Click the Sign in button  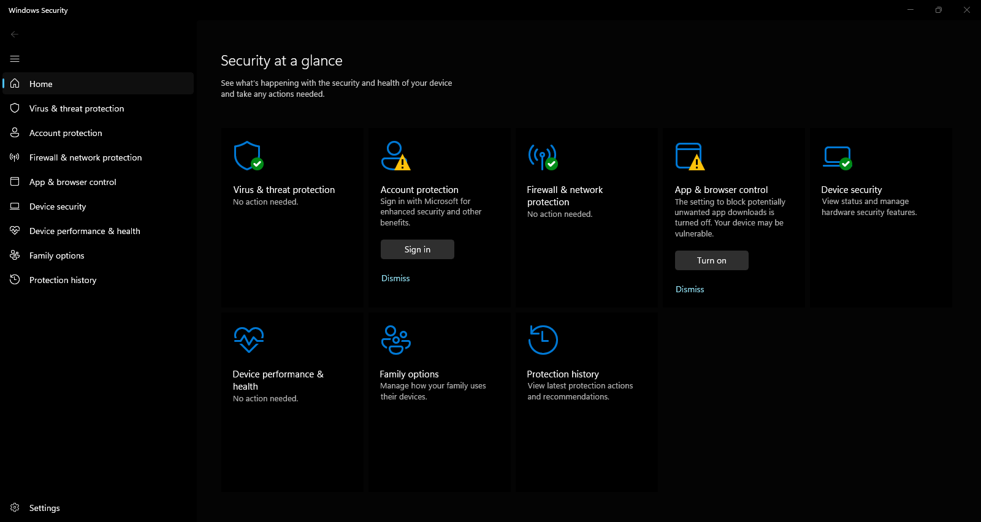pyautogui.click(x=418, y=249)
